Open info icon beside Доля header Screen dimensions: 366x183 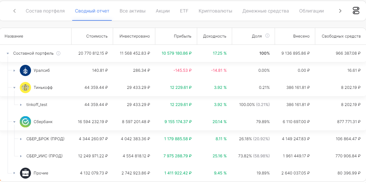point(267,36)
